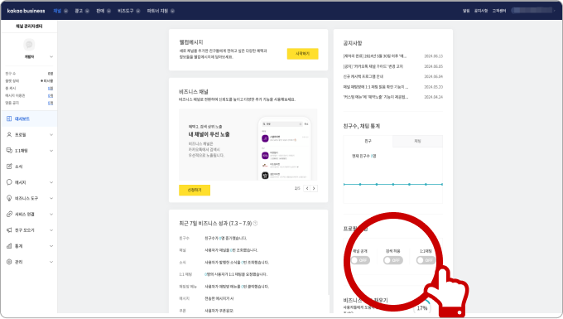The width and height of the screenshot is (563, 319).
Task: Select 판매 in top navigation
Action: pyautogui.click(x=100, y=11)
